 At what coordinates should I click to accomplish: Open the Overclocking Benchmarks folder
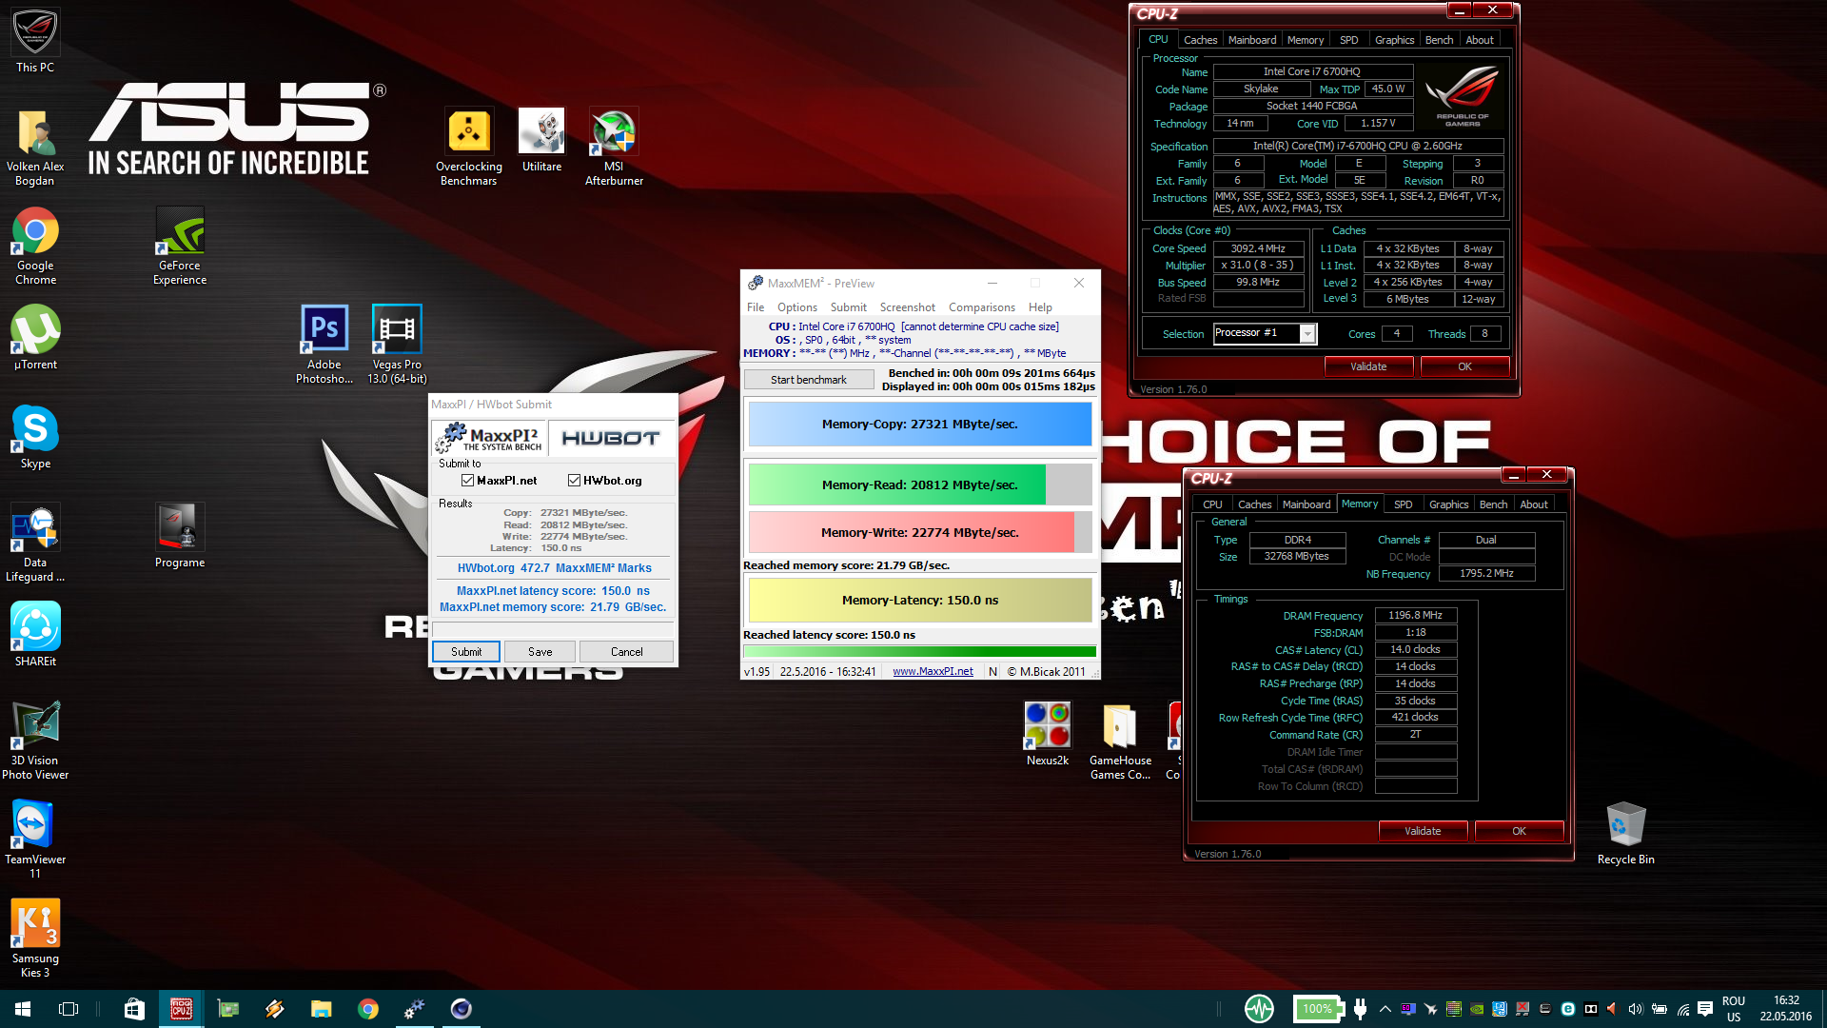469,147
